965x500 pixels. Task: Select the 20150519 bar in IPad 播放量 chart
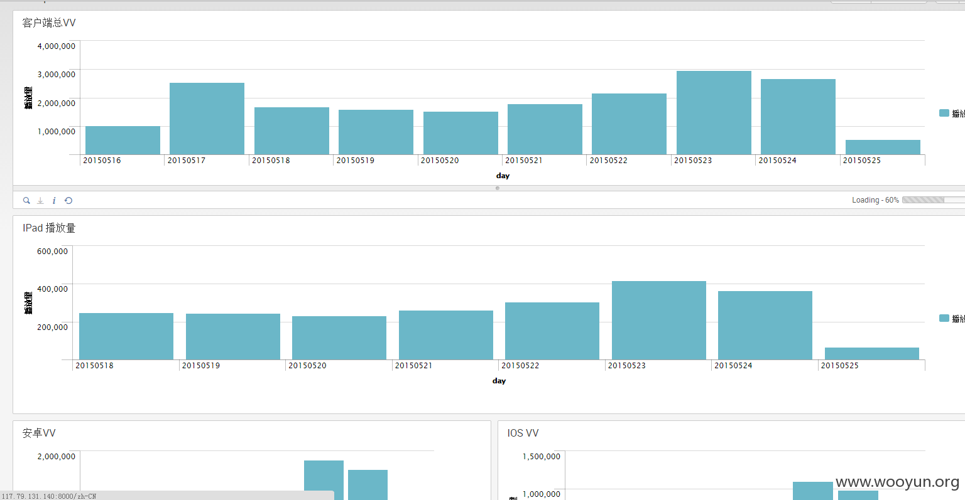tap(233, 336)
